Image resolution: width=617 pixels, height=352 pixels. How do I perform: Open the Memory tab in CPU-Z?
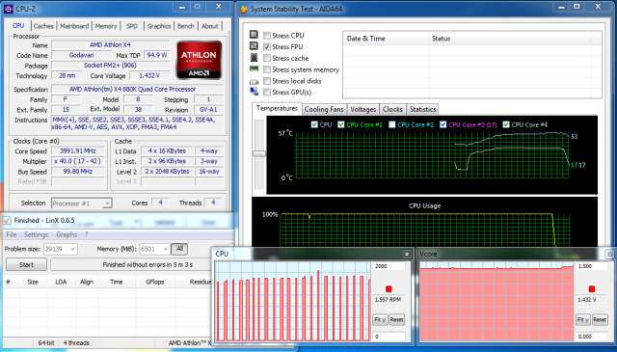tap(106, 26)
